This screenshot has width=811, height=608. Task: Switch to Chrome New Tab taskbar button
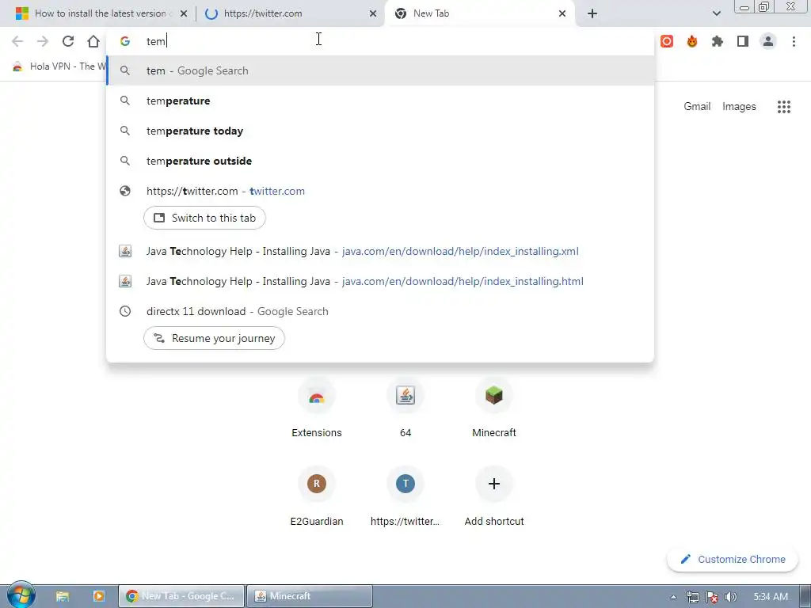point(181,596)
